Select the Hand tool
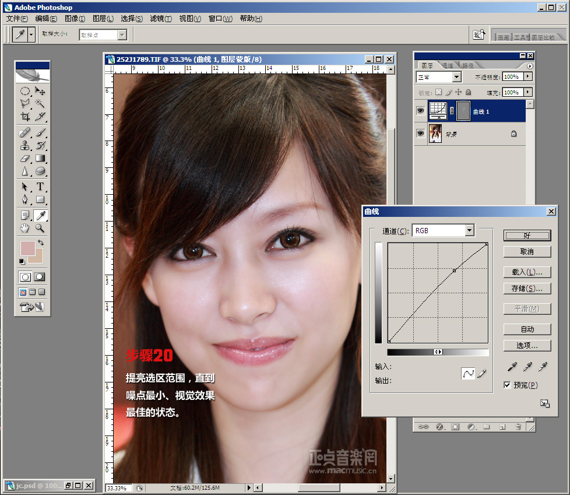 25,228
